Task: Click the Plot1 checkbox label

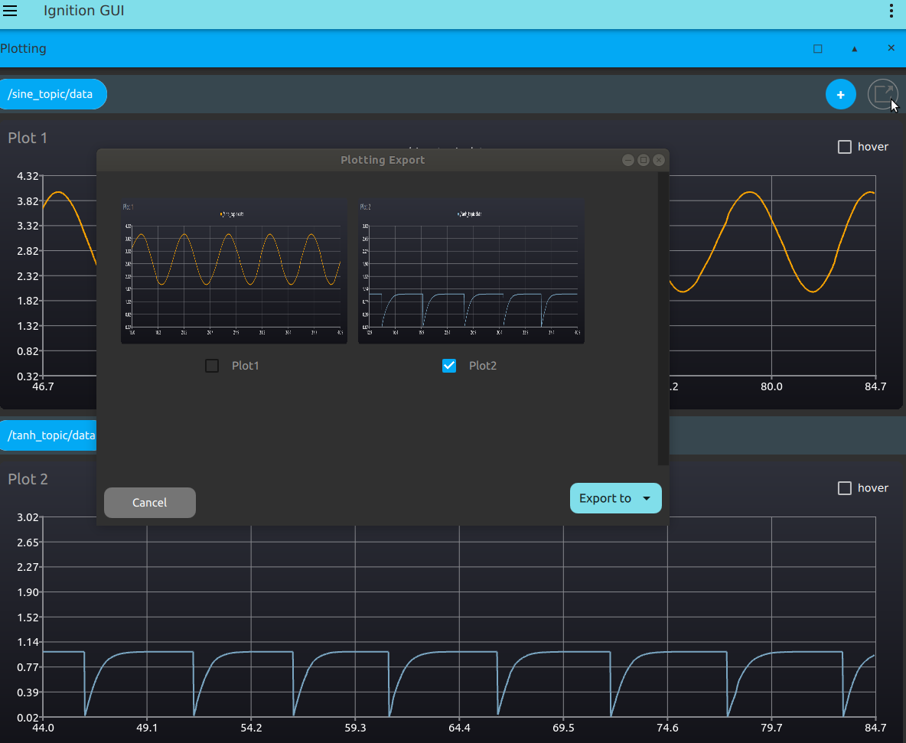Action: pyautogui.click(x=245, y=366)
